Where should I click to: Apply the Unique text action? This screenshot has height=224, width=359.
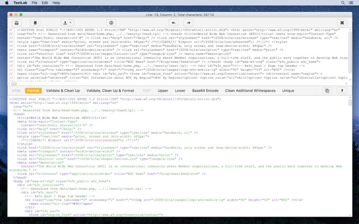click(x=288, y=90)
